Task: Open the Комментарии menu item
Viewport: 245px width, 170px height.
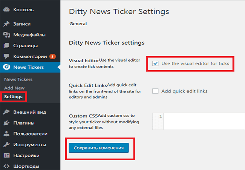Action: 30,56
